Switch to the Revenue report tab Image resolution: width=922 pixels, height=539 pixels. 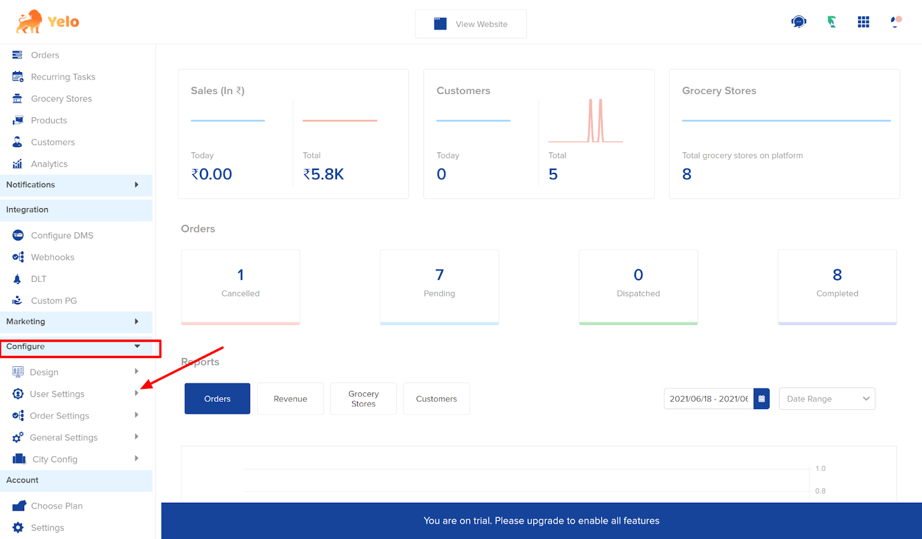tap(290, 399)
